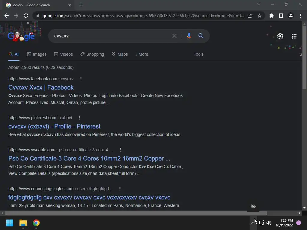Clear the search box text
Image resolution: width=307 pixels, height=230 pixels.
[174, 36]
